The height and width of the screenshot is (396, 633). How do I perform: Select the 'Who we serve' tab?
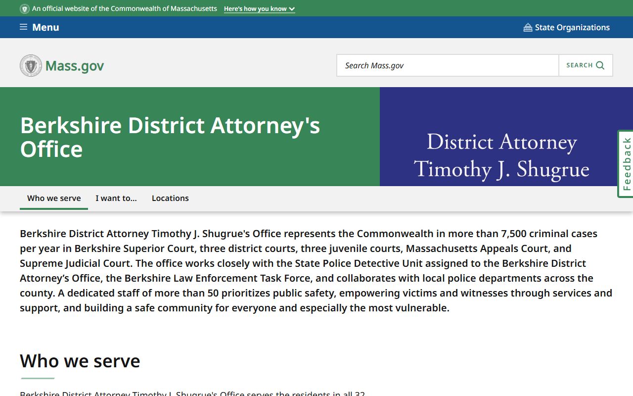[x=54, y=198]
